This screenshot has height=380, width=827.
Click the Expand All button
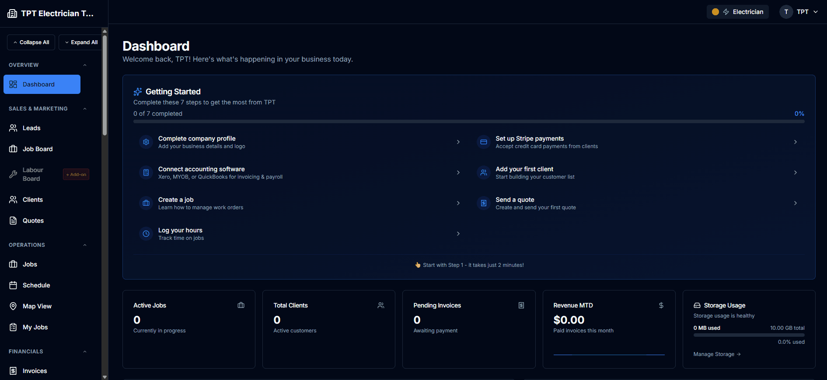pos(80,42)
